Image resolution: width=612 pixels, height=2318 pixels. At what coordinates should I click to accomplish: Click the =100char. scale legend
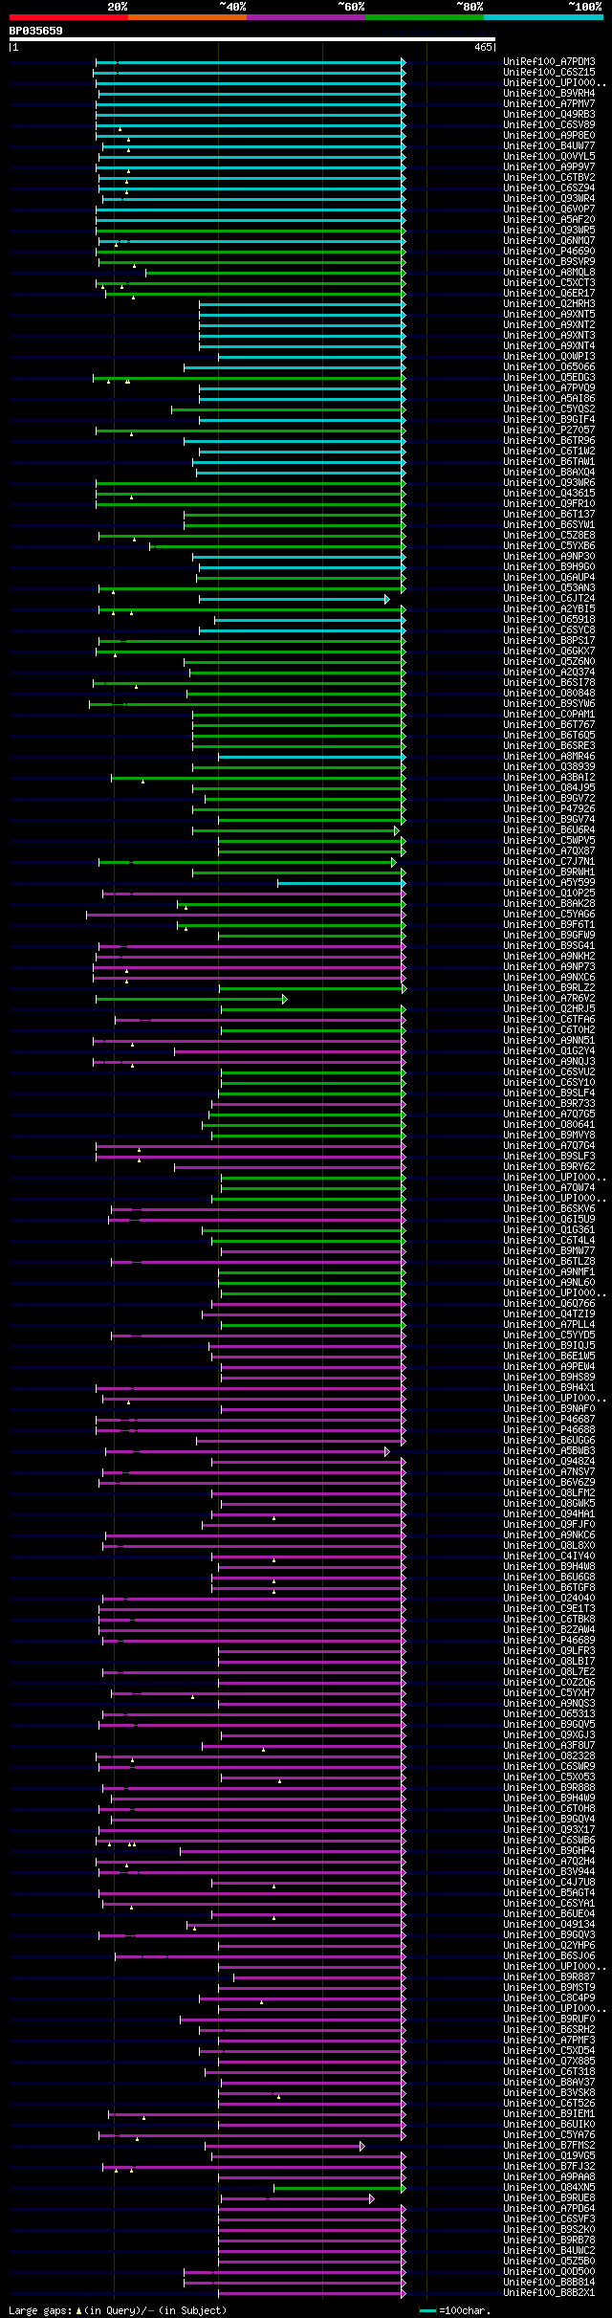[455, 2310]
